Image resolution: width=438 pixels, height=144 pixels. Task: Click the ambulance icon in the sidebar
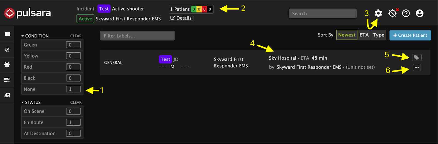tap(7, 95)
